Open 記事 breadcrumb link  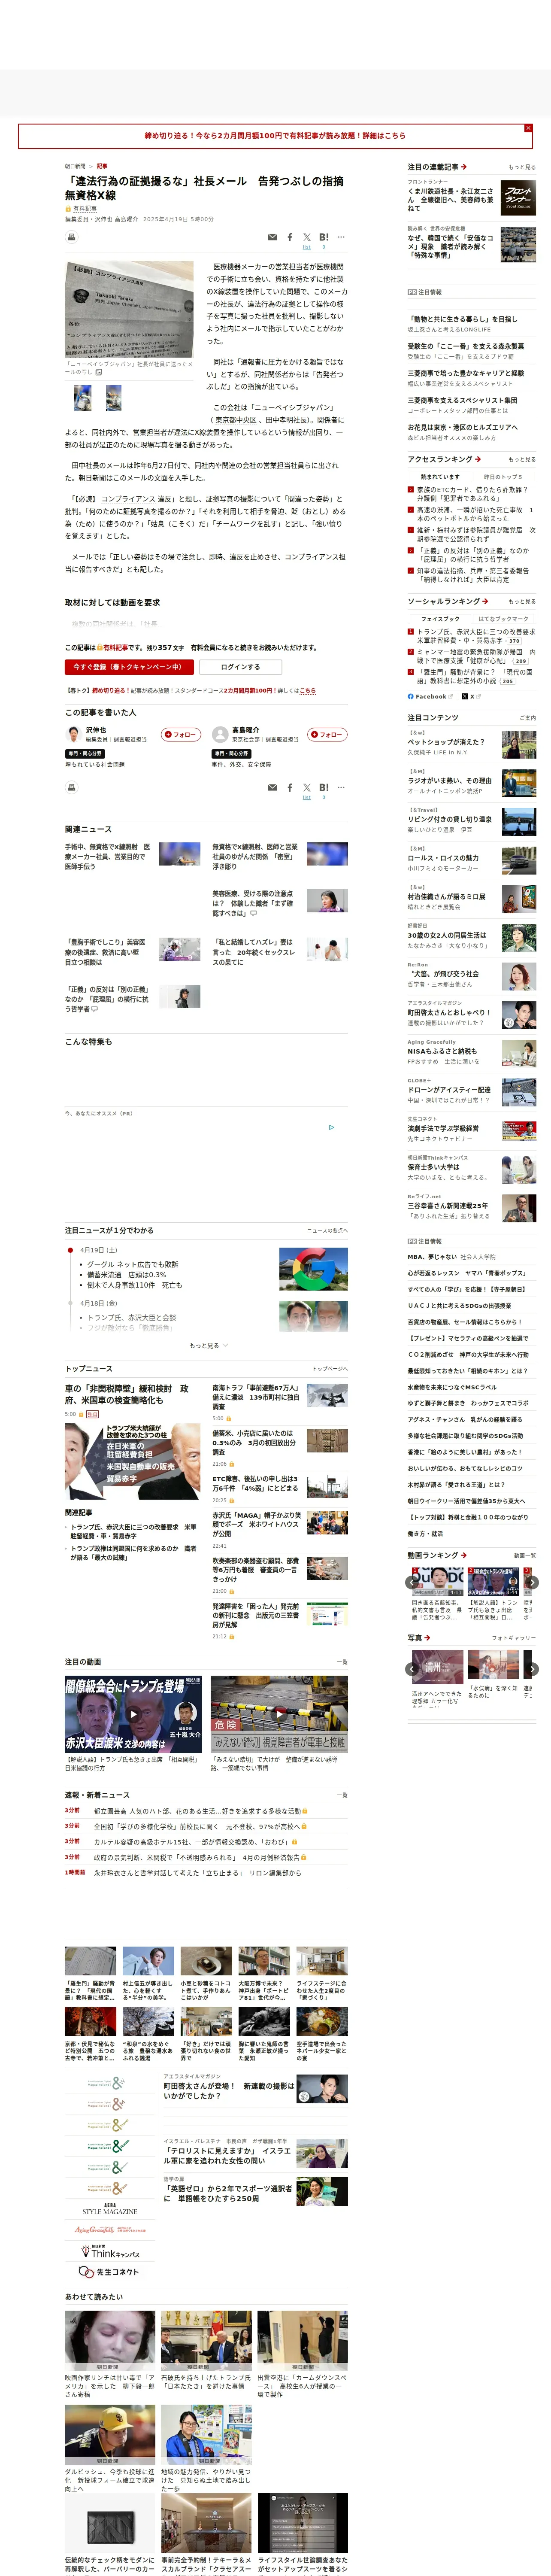[102, 167]
